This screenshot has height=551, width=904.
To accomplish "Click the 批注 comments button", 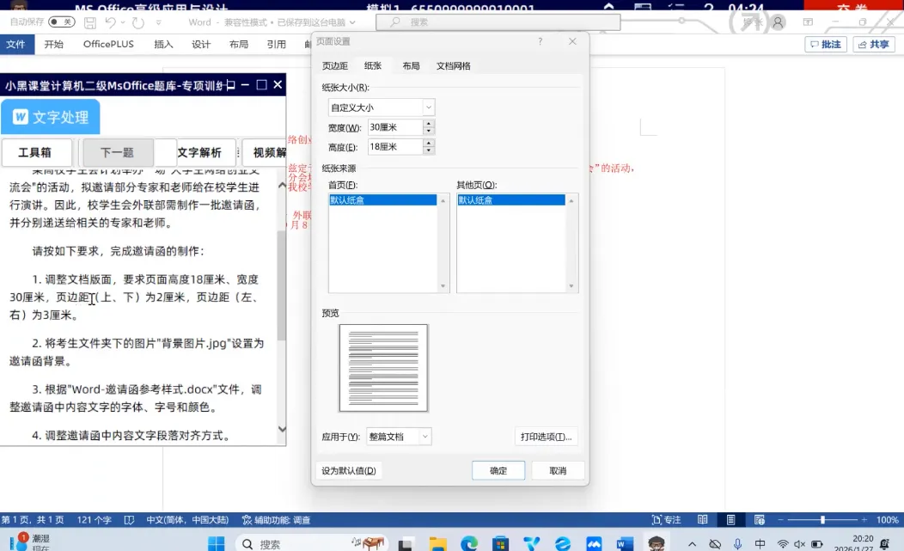I will tap(826, 45).
